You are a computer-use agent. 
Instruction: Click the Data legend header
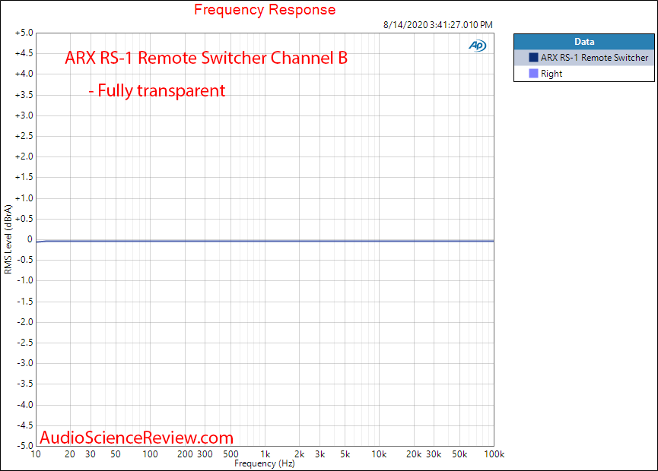coord(583,42)
